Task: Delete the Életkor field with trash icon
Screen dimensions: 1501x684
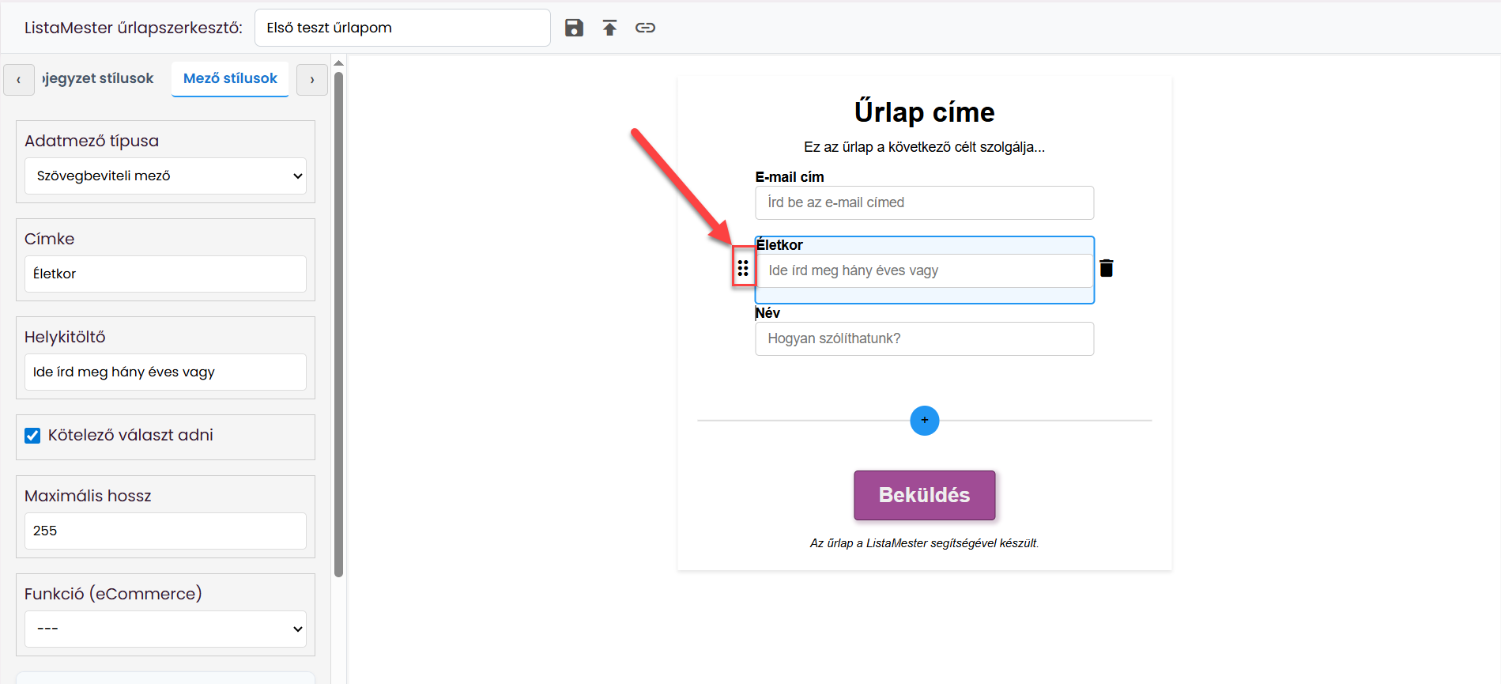Action: coord(1107,268)
